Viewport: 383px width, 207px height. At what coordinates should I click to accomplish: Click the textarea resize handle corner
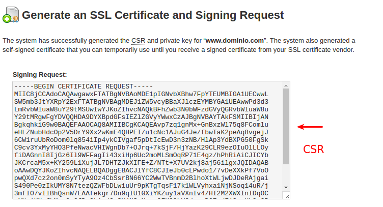(287, 196)
